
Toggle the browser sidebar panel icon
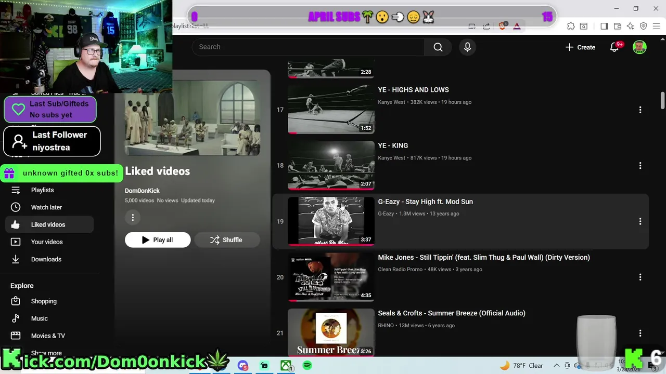604,26
